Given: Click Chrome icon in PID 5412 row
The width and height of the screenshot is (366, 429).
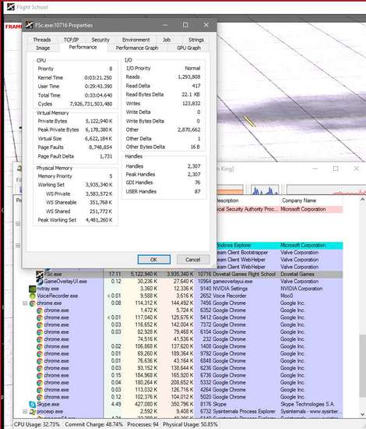Looking at the screenshot, I should (40, 317).
